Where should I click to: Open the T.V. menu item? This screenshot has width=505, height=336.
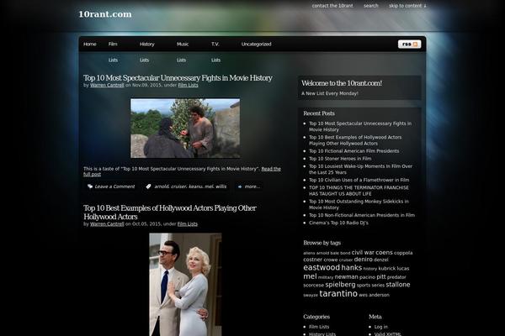215,44
